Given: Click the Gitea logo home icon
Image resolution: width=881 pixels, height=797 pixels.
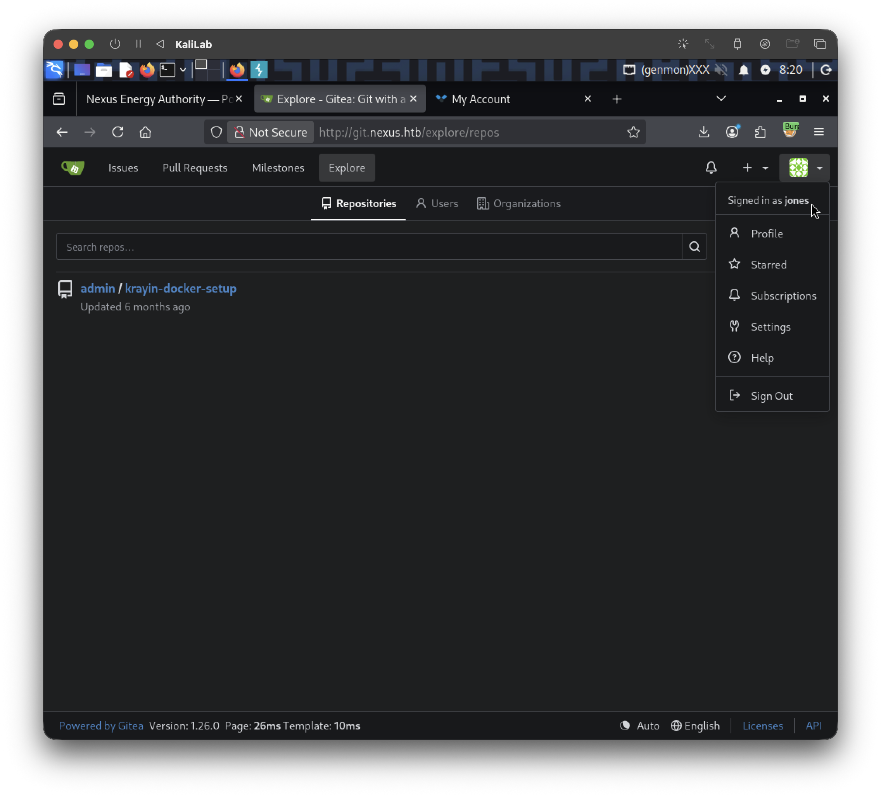Looking at the screenshot, I should (x=73, y=168).
